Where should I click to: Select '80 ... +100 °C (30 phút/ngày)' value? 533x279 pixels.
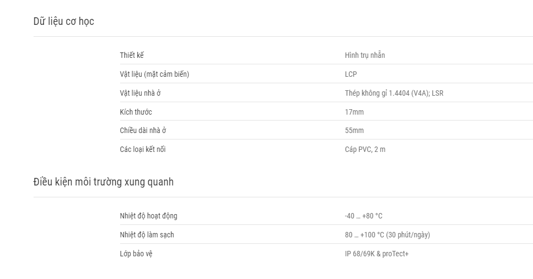pyautogui.click(x=387, y=235)
